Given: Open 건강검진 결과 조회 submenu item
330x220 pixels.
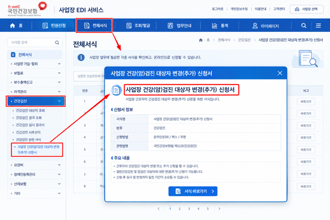Looking at the screenshot, I should coord(29,118).
